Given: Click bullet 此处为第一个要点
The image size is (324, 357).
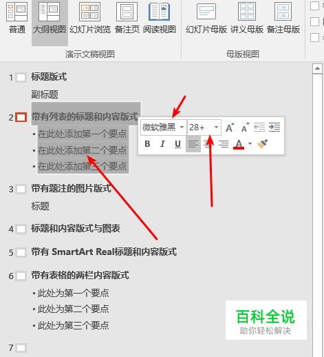Looking at the screenshot, I should [x=74, y=293].
